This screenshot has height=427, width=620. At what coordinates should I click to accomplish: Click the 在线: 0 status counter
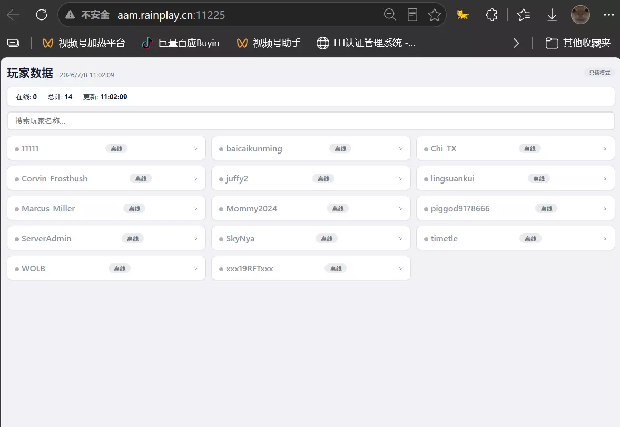tap(26, 97)
